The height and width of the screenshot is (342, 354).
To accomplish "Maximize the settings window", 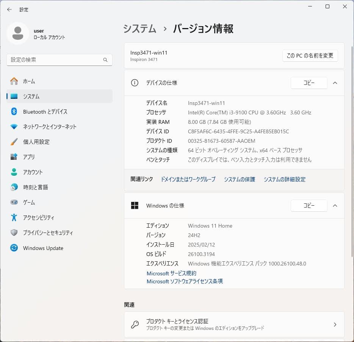I will 327,6.
